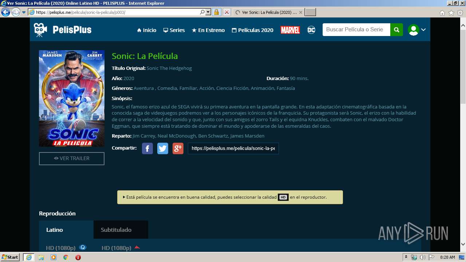Click the volume speaker tray icon
The image size is (466, 262).
(422, 257)
